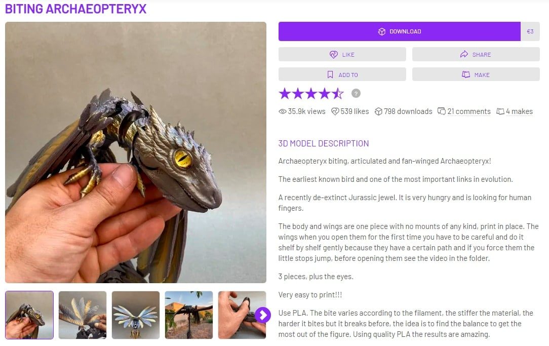Click the main Archaeopteryx product image
The height and width of the screenshot is (346, 549).
(x=136, y=152)
